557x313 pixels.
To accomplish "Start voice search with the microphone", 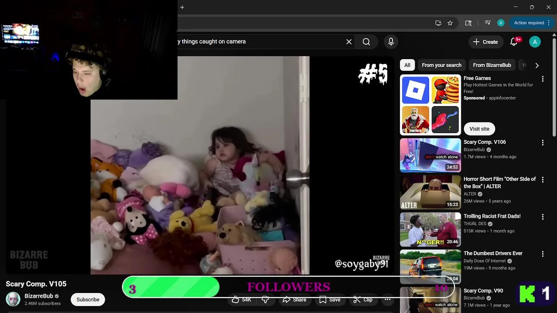I will [391, 42].
